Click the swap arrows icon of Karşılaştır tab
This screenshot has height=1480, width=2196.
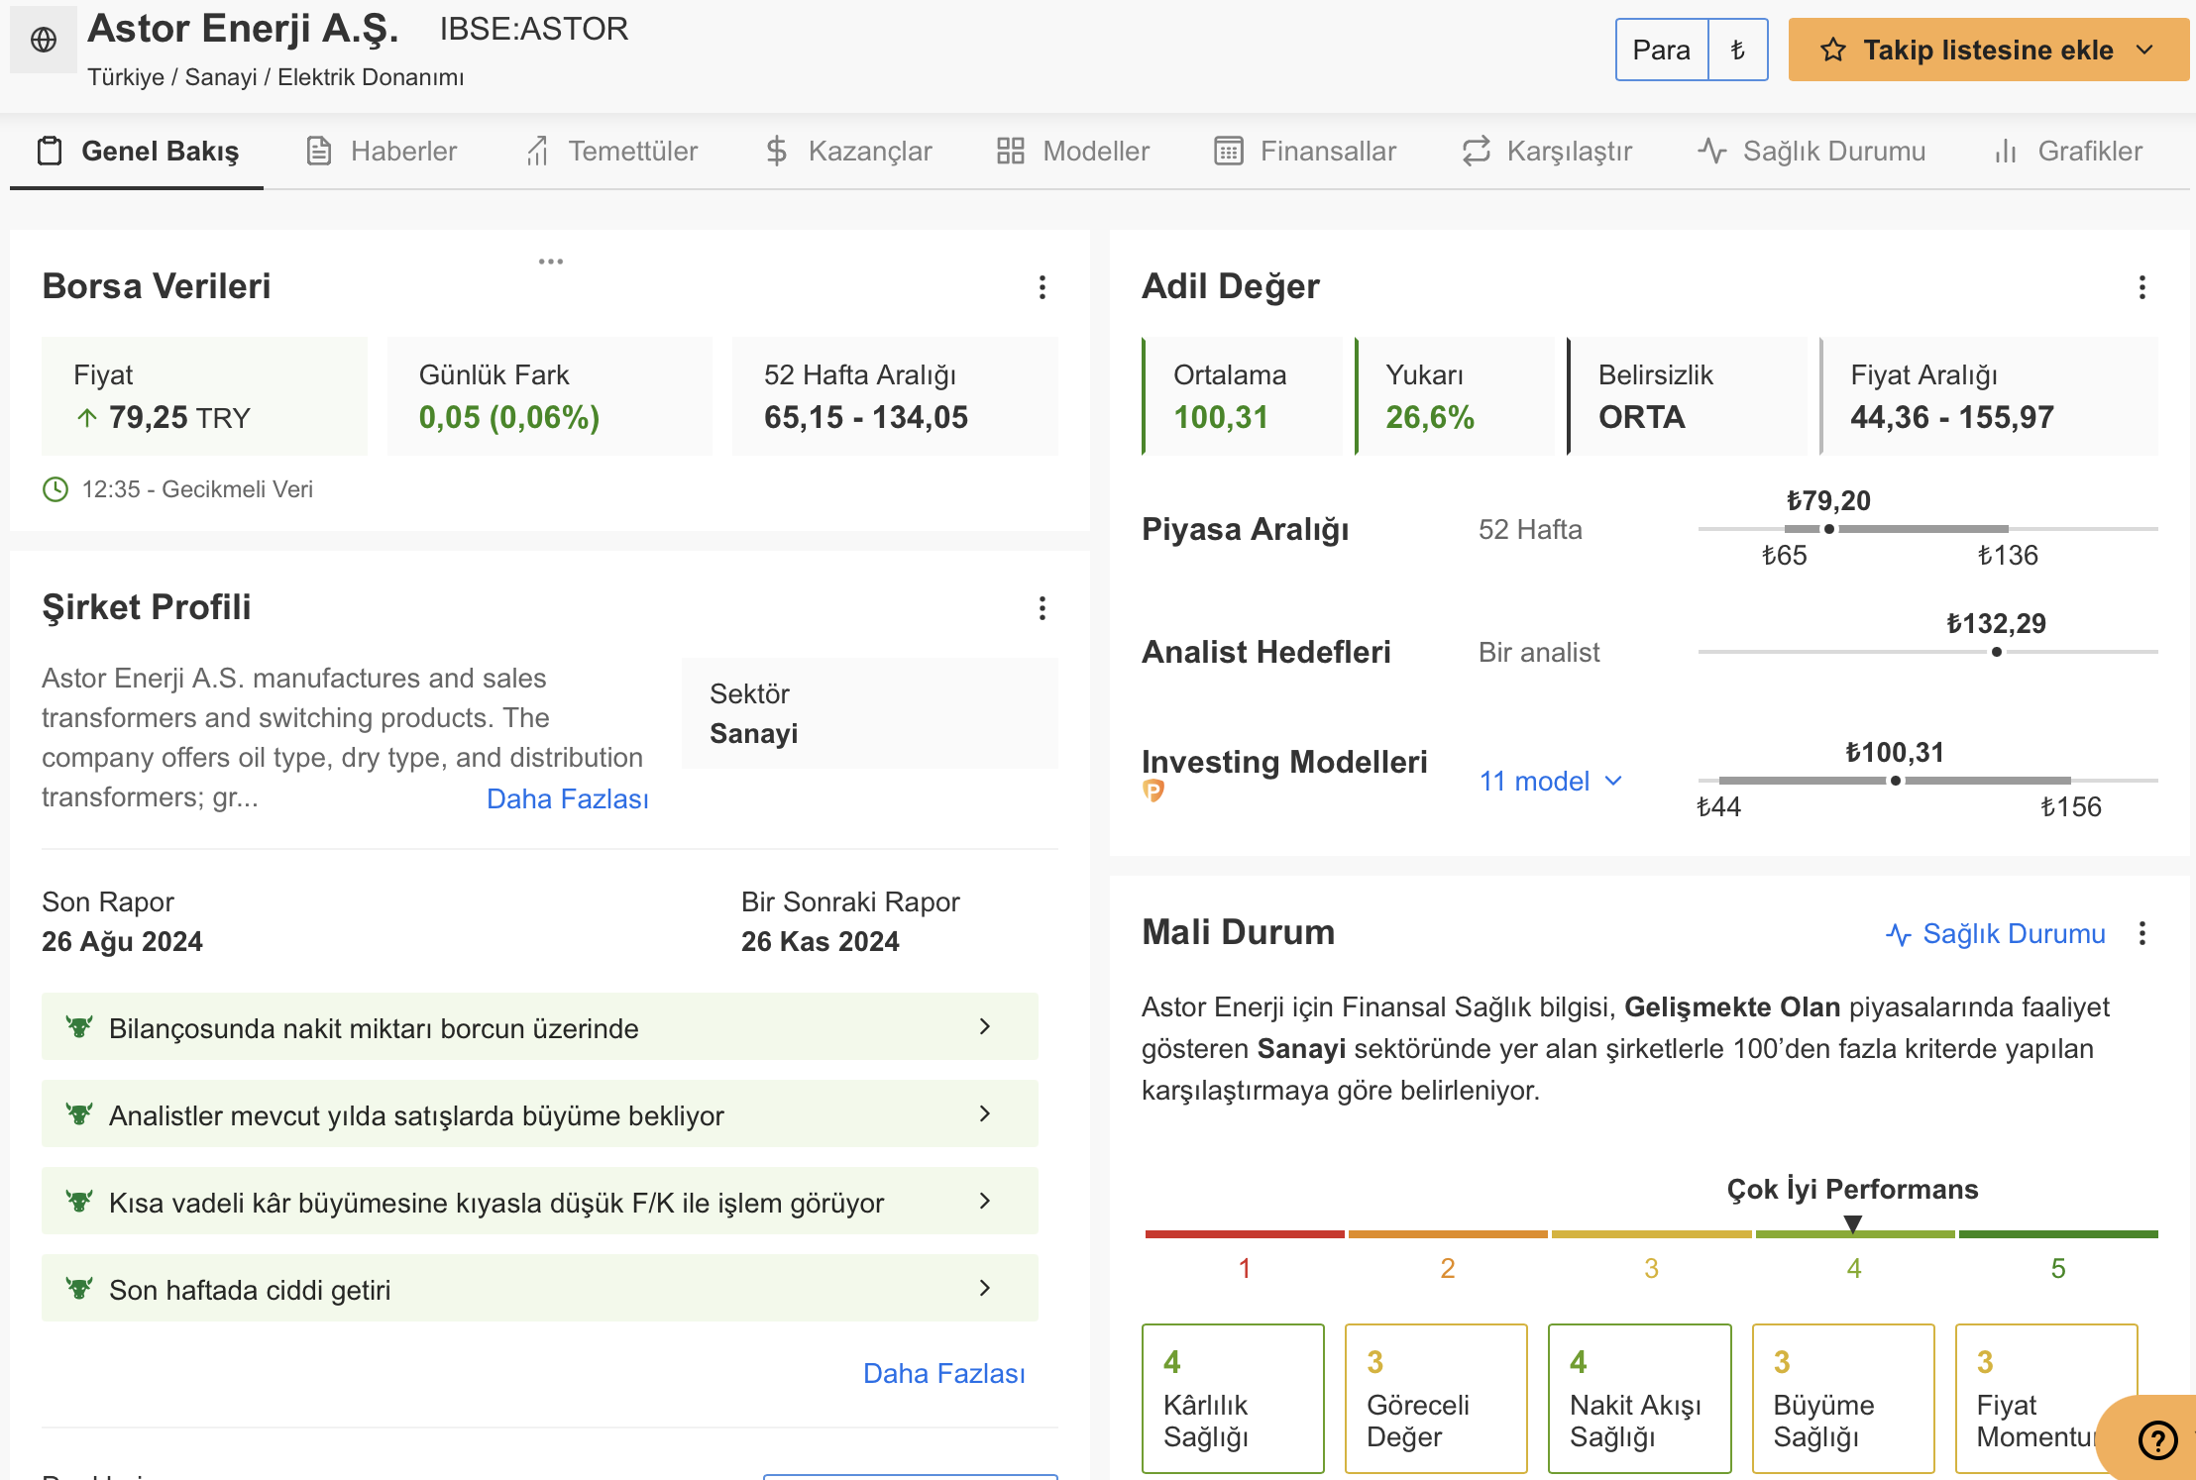(1477, 151)
